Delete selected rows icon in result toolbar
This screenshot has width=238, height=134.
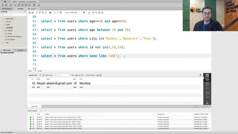[83, 75]
